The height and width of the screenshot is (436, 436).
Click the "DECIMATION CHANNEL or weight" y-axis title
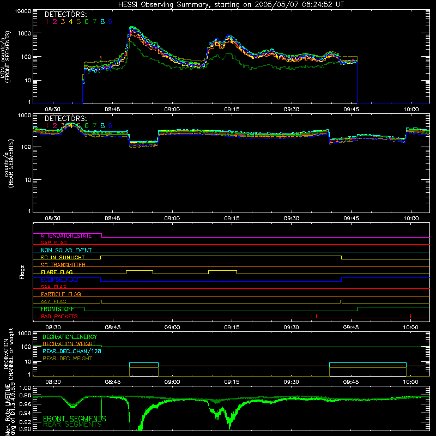8,354
